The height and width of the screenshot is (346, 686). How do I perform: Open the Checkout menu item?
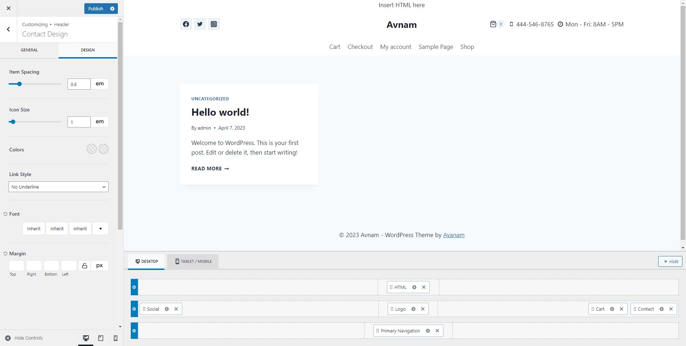click(x=360, y=47)
